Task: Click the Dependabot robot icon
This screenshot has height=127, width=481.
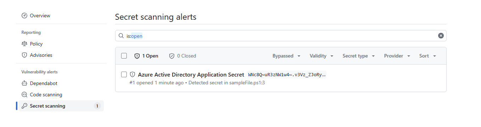Action: [24, 83]
